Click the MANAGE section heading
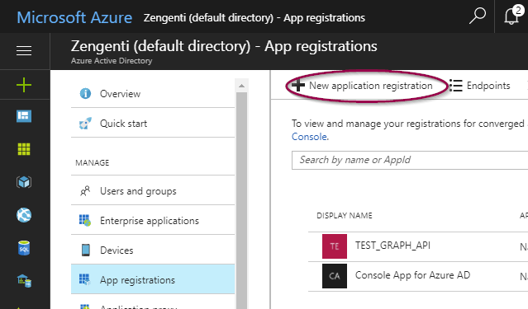Viewport: 528px width, 309px height. [x=93, y=163]
